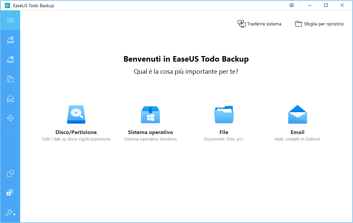Open File backup via the folder icon
Image resolution: width=353 pixels, height=223 pixels.
point(224,114)
